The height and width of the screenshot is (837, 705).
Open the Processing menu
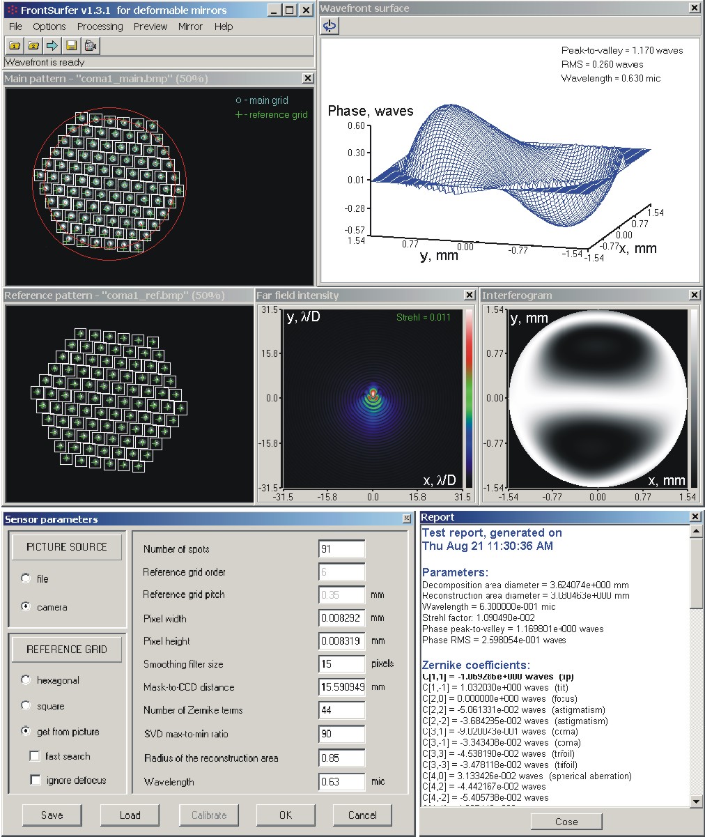[x=100, y=26]
